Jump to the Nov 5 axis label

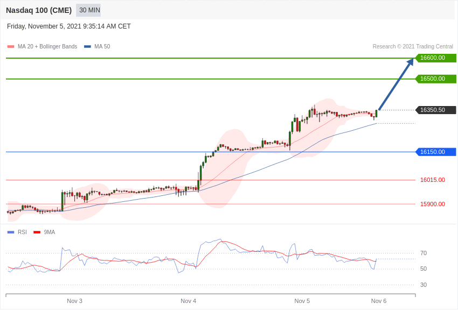[302, 301]
